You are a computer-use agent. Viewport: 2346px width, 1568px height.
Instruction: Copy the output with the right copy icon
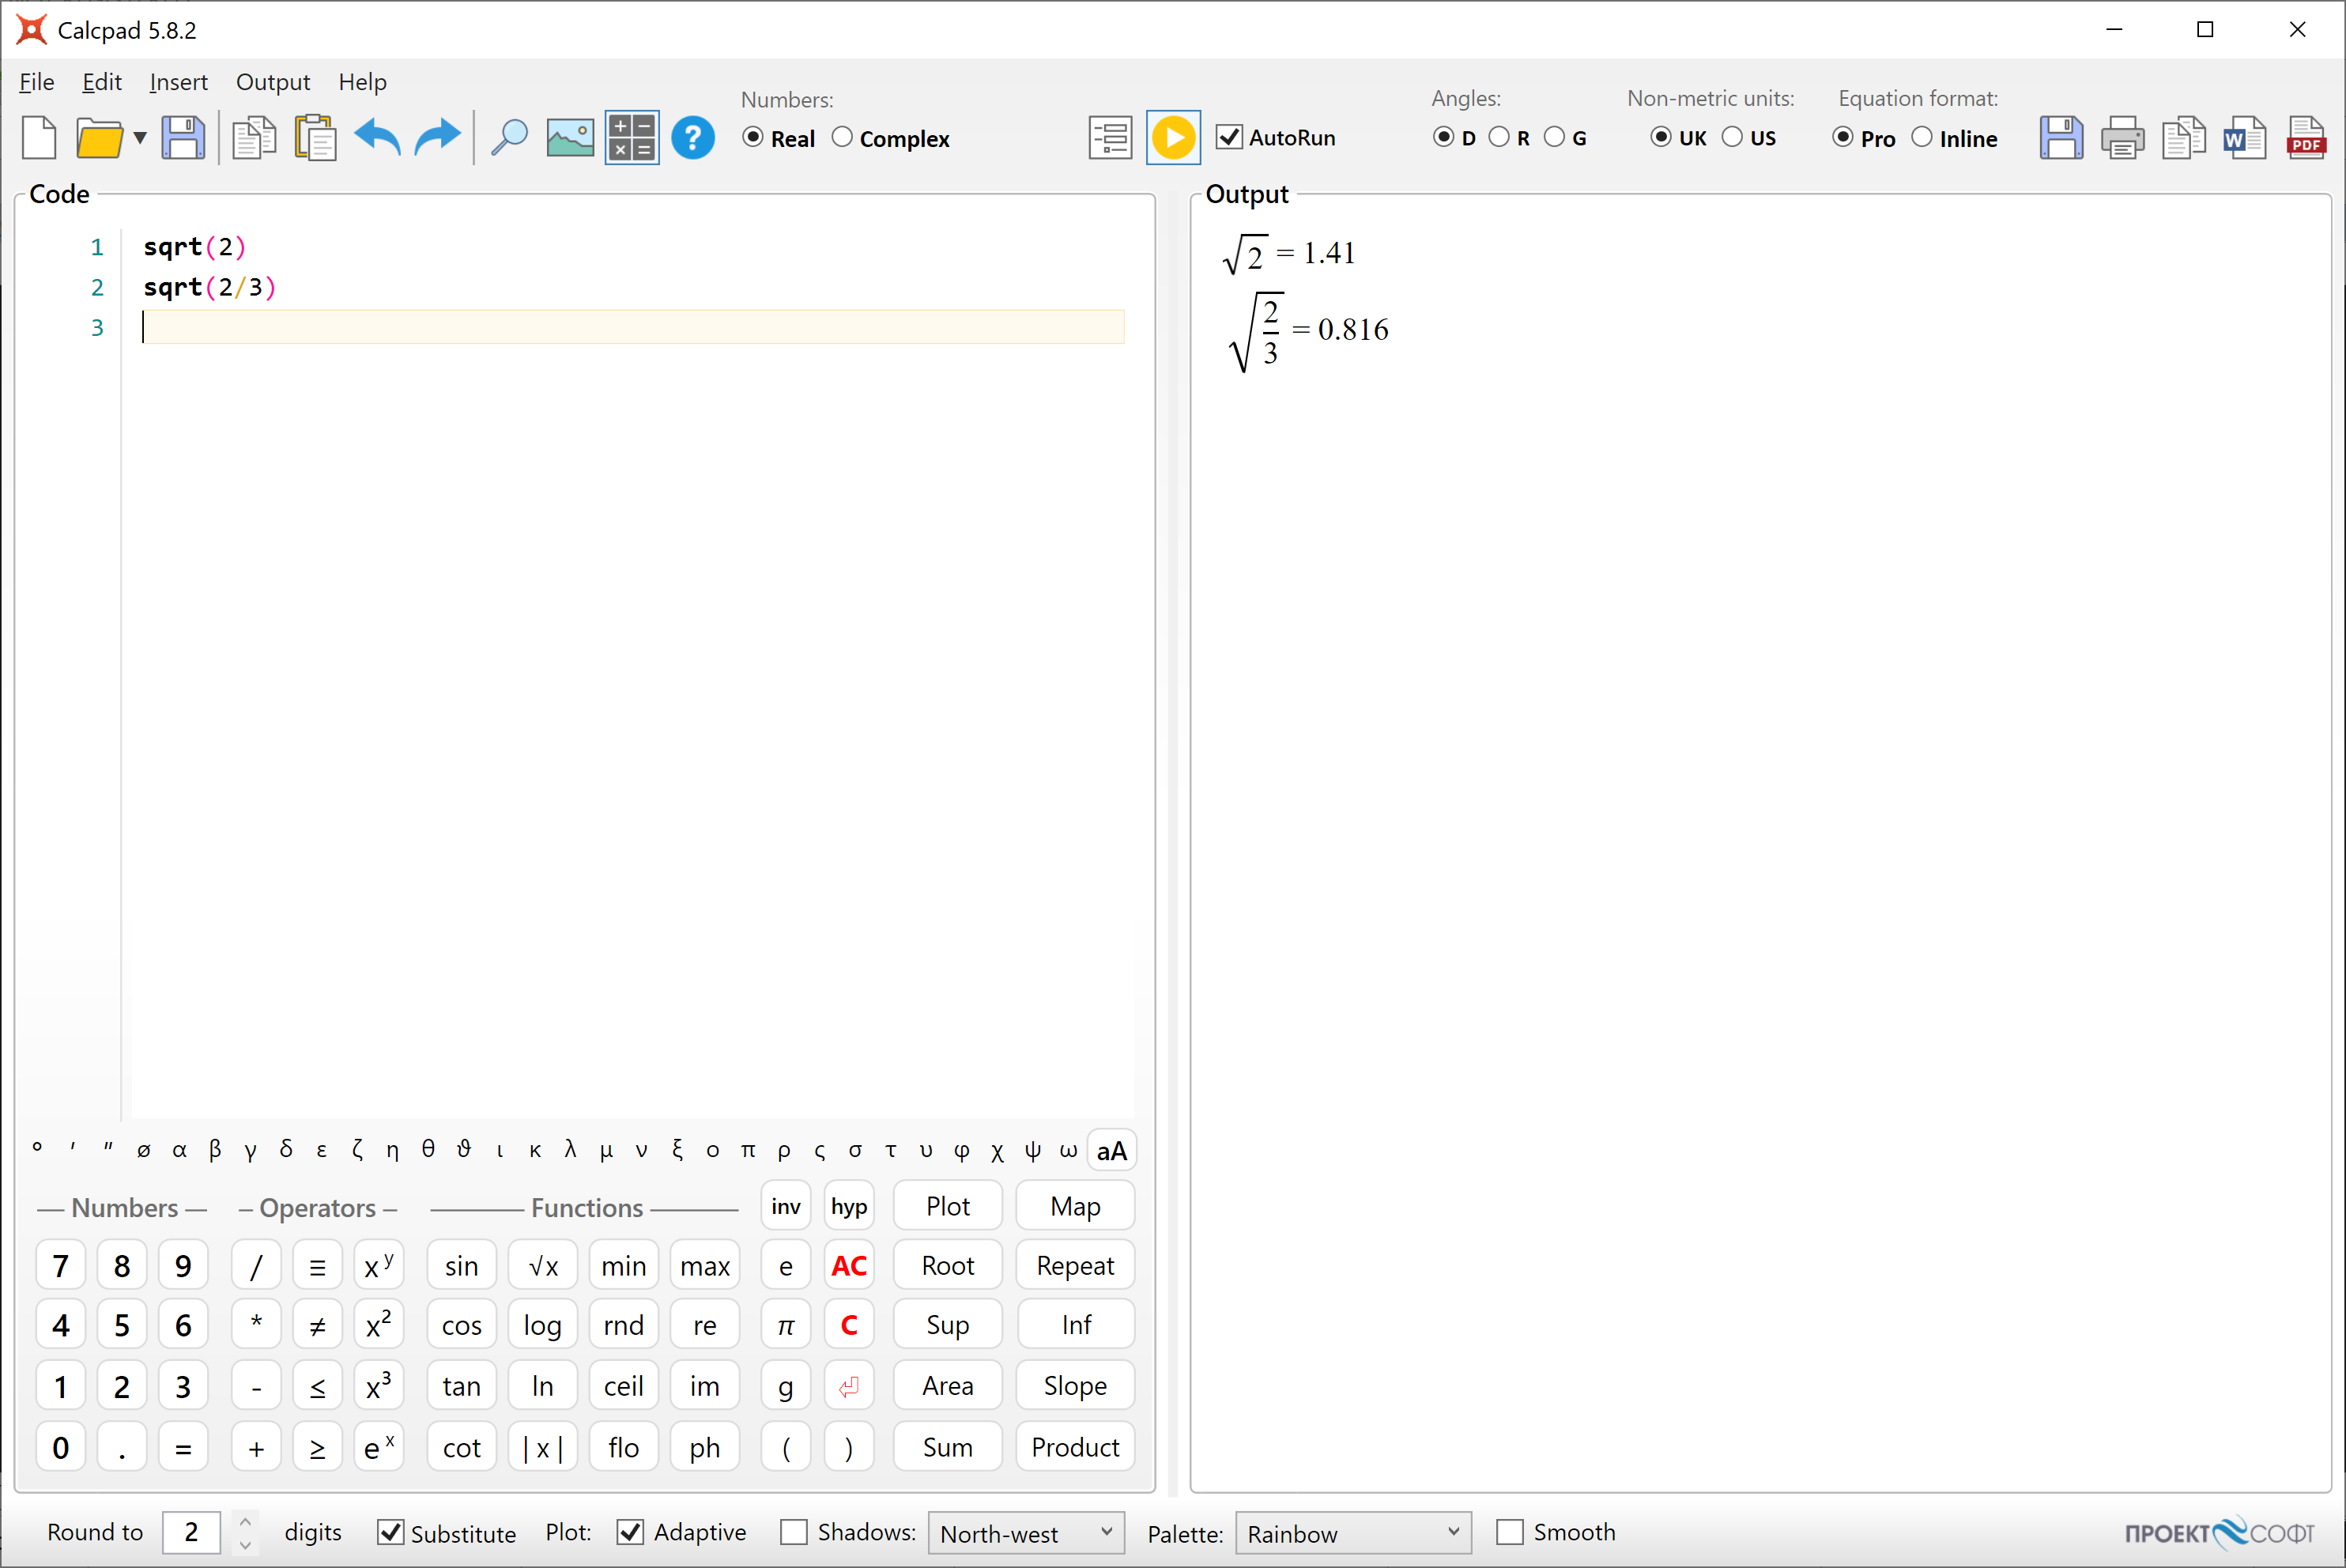point(2184,138)
